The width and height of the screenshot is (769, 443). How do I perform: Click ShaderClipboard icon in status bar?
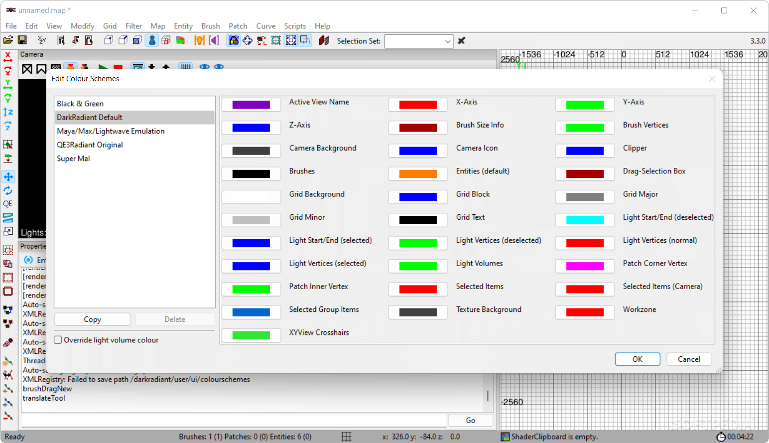(505, 437)
